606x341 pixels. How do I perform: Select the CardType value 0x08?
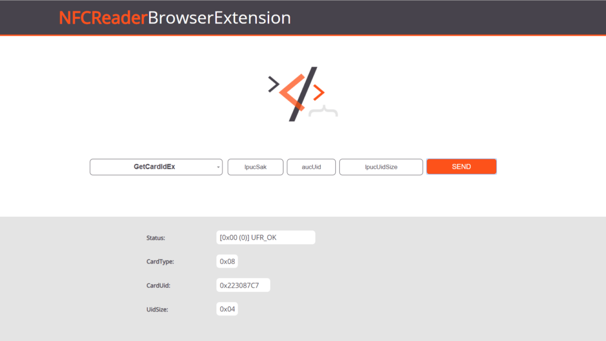coord(227,262)
